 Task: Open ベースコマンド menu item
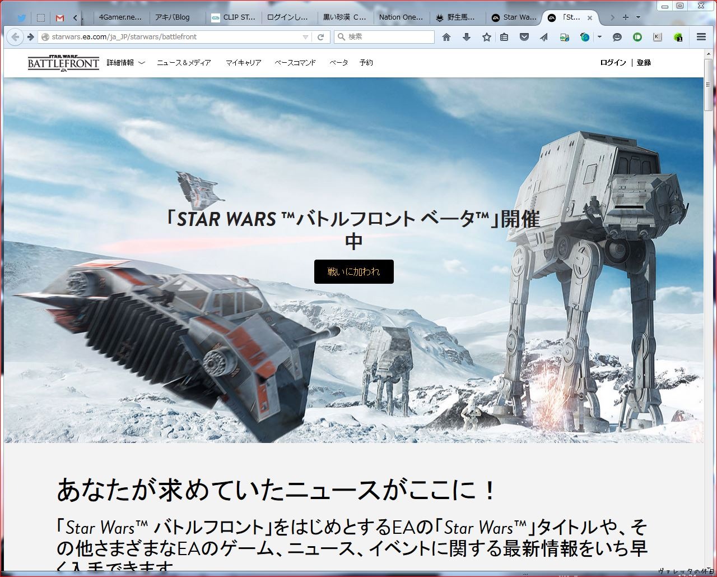(295, 63)
